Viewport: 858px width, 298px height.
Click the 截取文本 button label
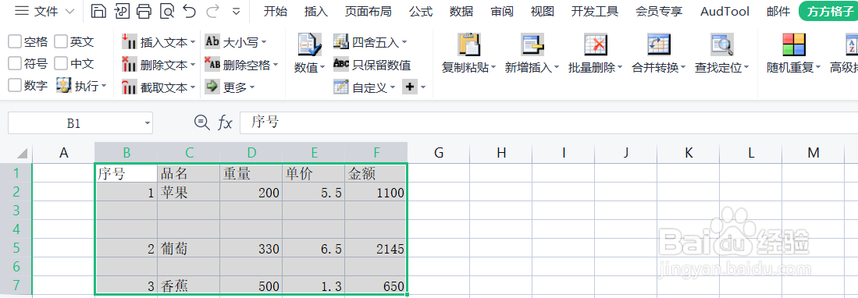164,87
